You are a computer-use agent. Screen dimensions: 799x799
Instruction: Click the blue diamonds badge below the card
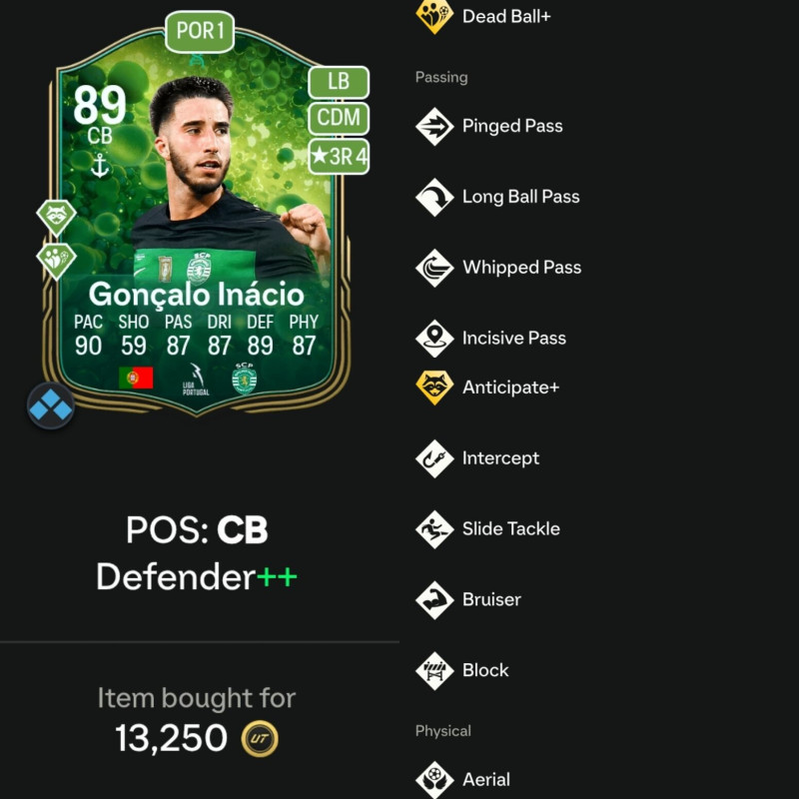coord(51,405)
